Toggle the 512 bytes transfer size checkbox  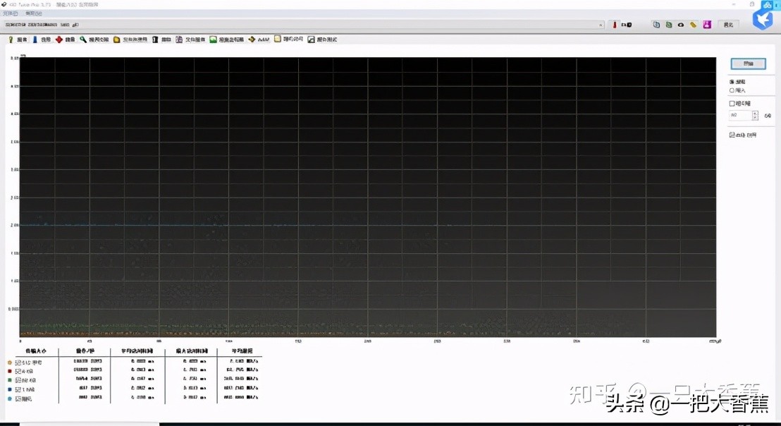click(18, 363)
